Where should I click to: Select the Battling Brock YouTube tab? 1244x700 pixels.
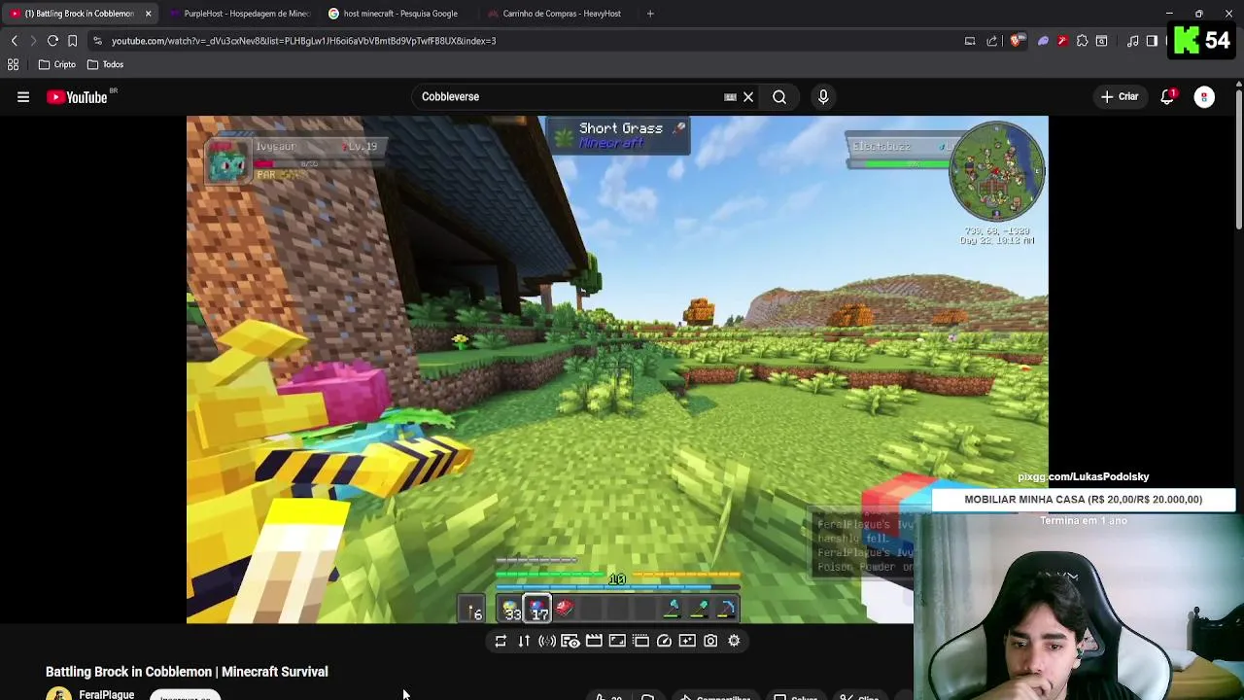click(78, 14)
